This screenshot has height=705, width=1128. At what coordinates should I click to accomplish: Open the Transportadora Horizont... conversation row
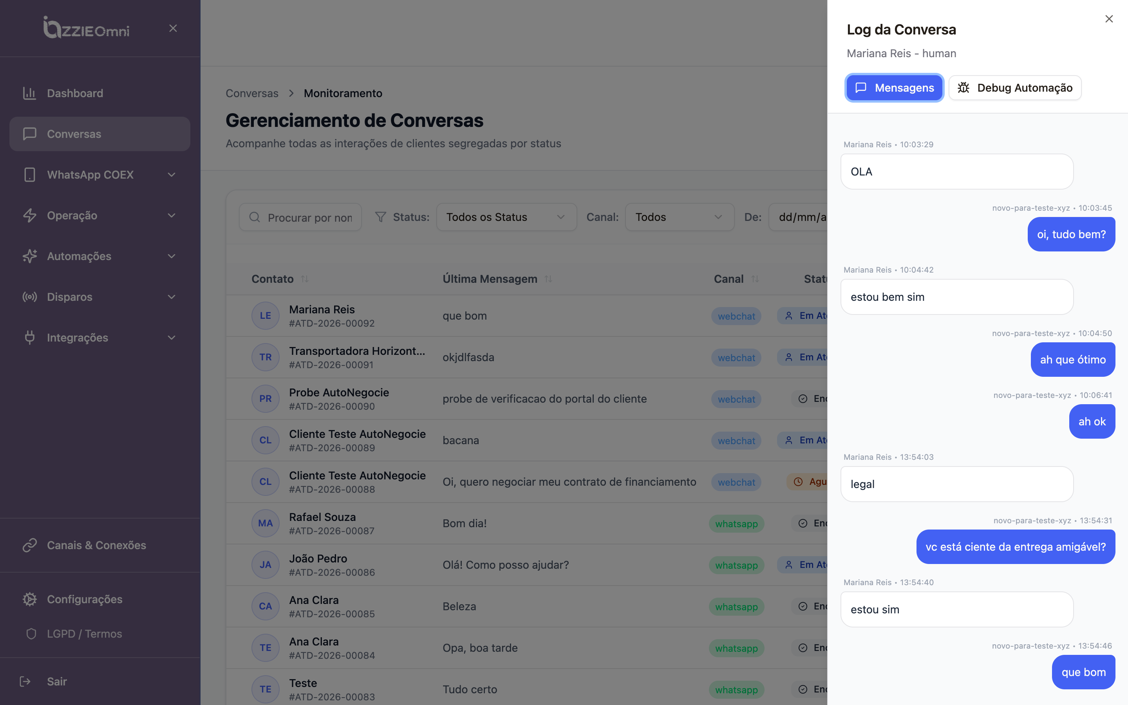[526, 357]
